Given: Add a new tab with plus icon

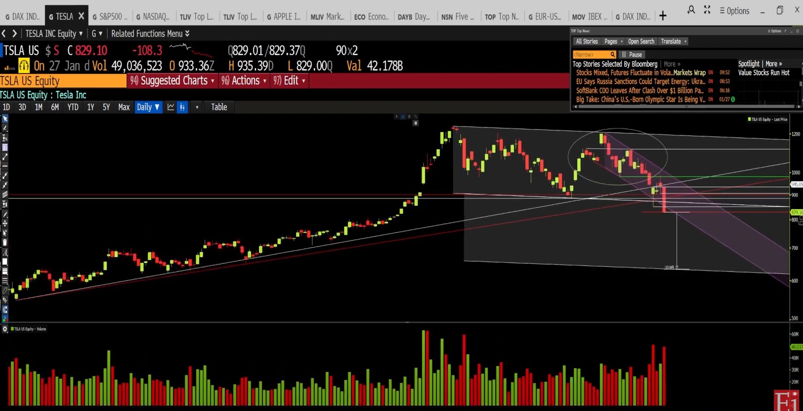Looking at the screenshot, I should (x=663, y=16).
